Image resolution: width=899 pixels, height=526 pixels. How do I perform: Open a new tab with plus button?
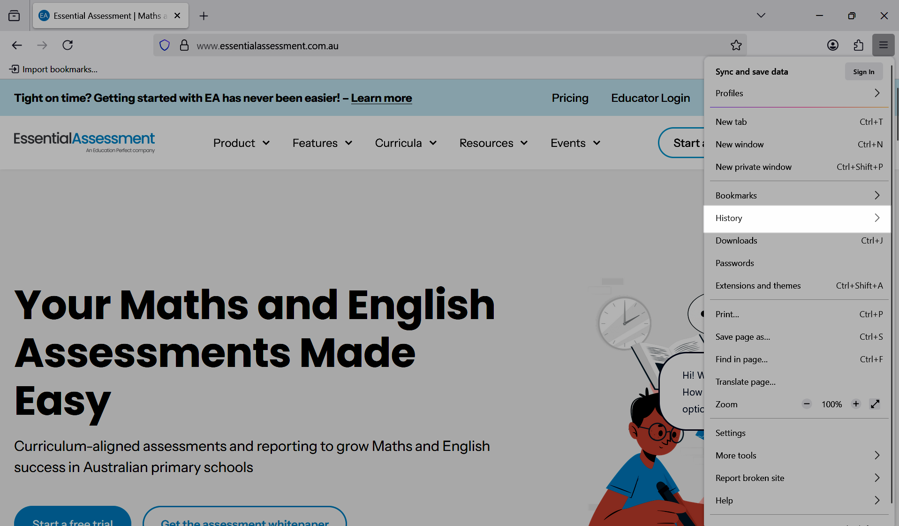[x=204, y=16]
